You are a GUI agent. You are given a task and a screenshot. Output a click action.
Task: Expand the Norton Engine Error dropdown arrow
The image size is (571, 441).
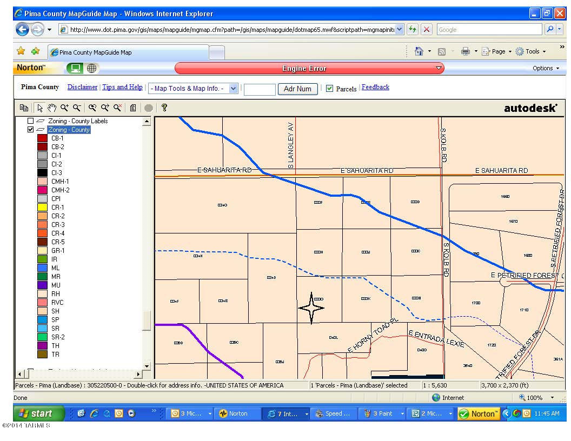[439, 68]
